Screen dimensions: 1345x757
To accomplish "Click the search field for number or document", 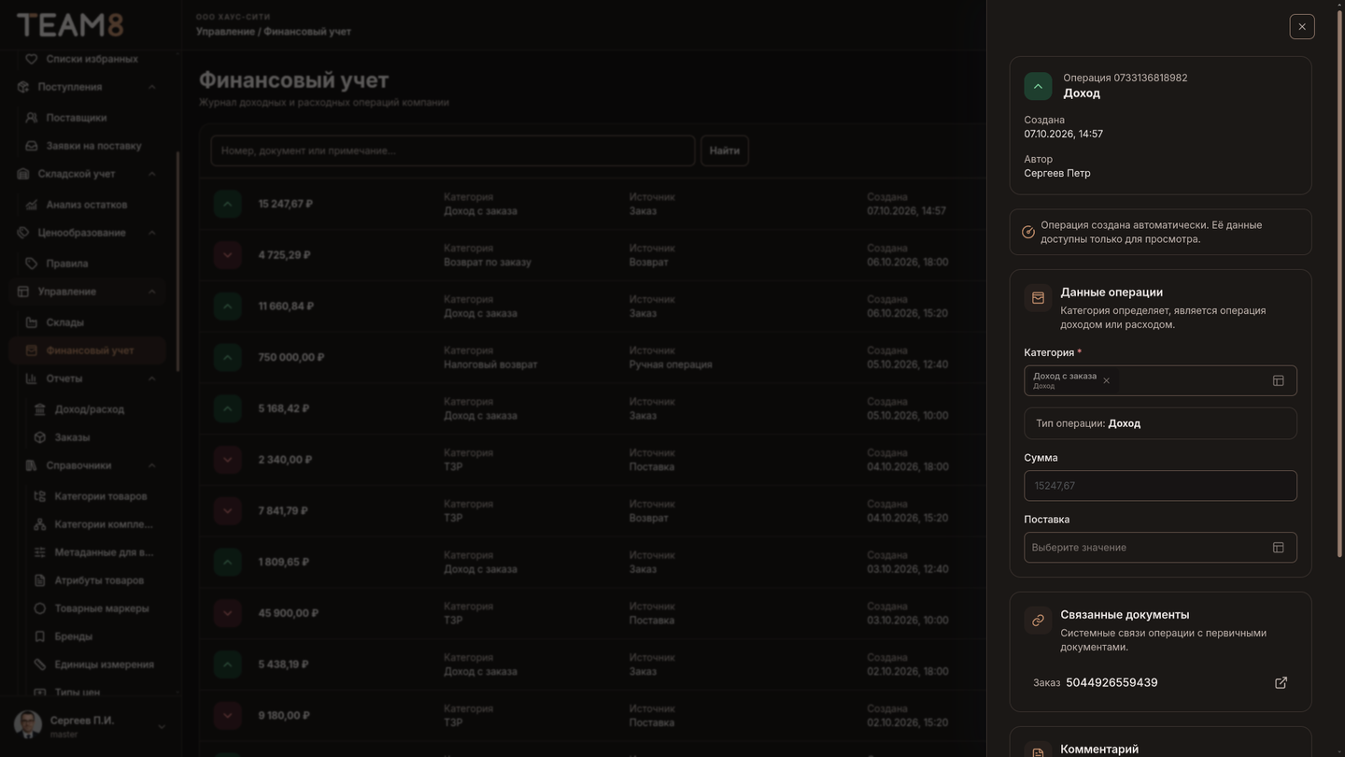I will [x=453, y=150].
